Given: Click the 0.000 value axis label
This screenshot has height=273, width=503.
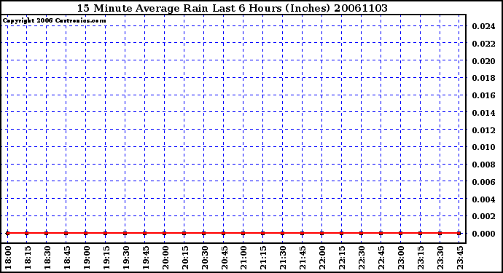Looking at the screenshot, I should [483, 234].
